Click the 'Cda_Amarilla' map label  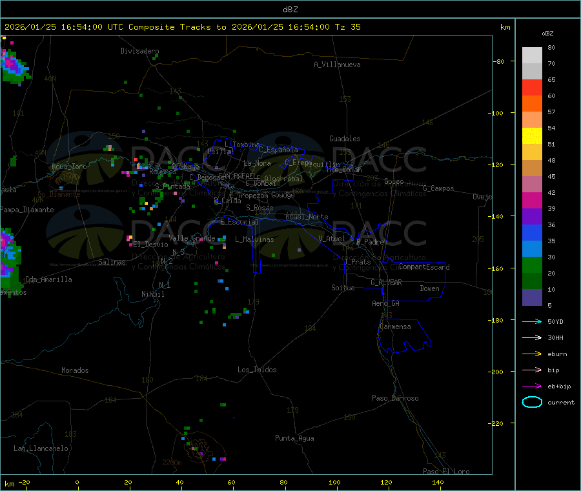(48, 279)
